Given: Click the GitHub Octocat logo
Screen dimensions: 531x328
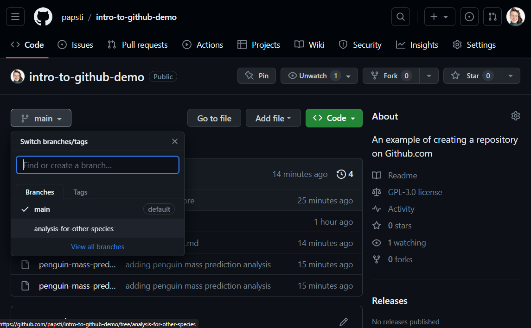Looking at the screenshot, I should [x=43, y=17].
